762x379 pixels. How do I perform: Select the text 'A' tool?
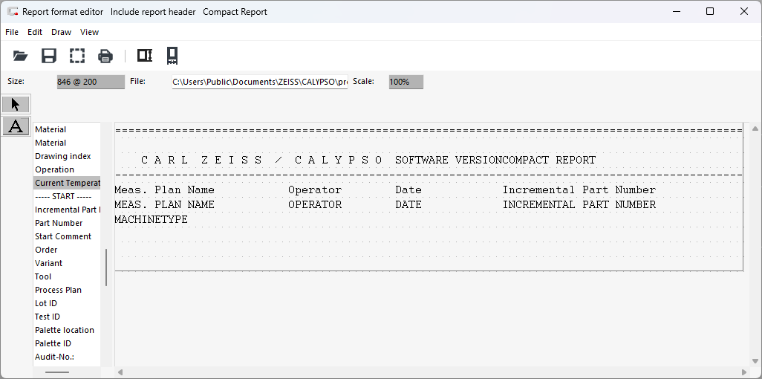click(16, 126)
